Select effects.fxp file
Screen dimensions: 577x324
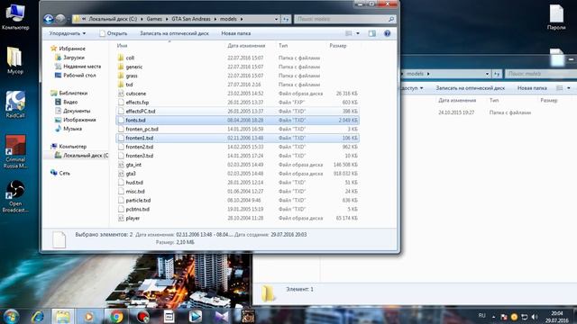(137, 103)
